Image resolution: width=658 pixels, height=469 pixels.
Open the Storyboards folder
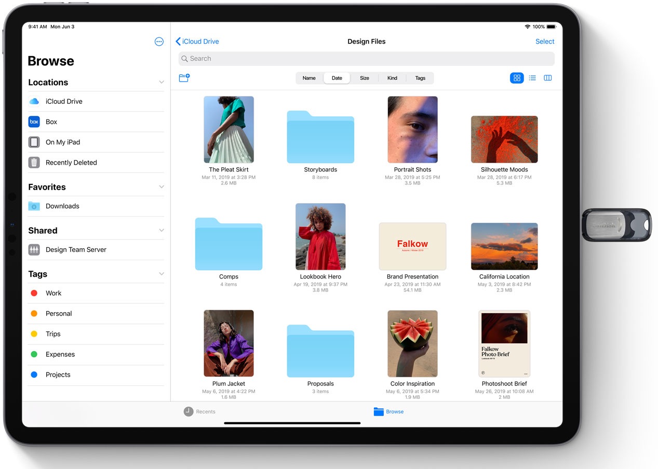pos(320,137)
